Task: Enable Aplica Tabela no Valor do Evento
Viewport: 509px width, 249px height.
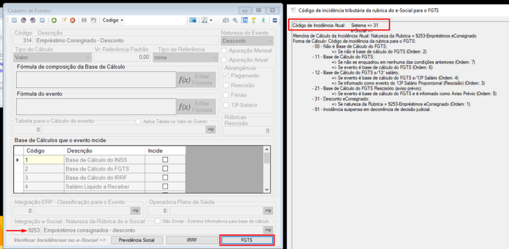Action: [x=138, y=121]
